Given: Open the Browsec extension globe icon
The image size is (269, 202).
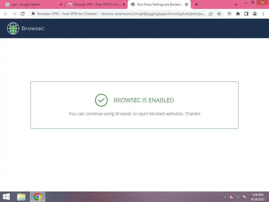Looking at the screenshot, I should point(229,14).
